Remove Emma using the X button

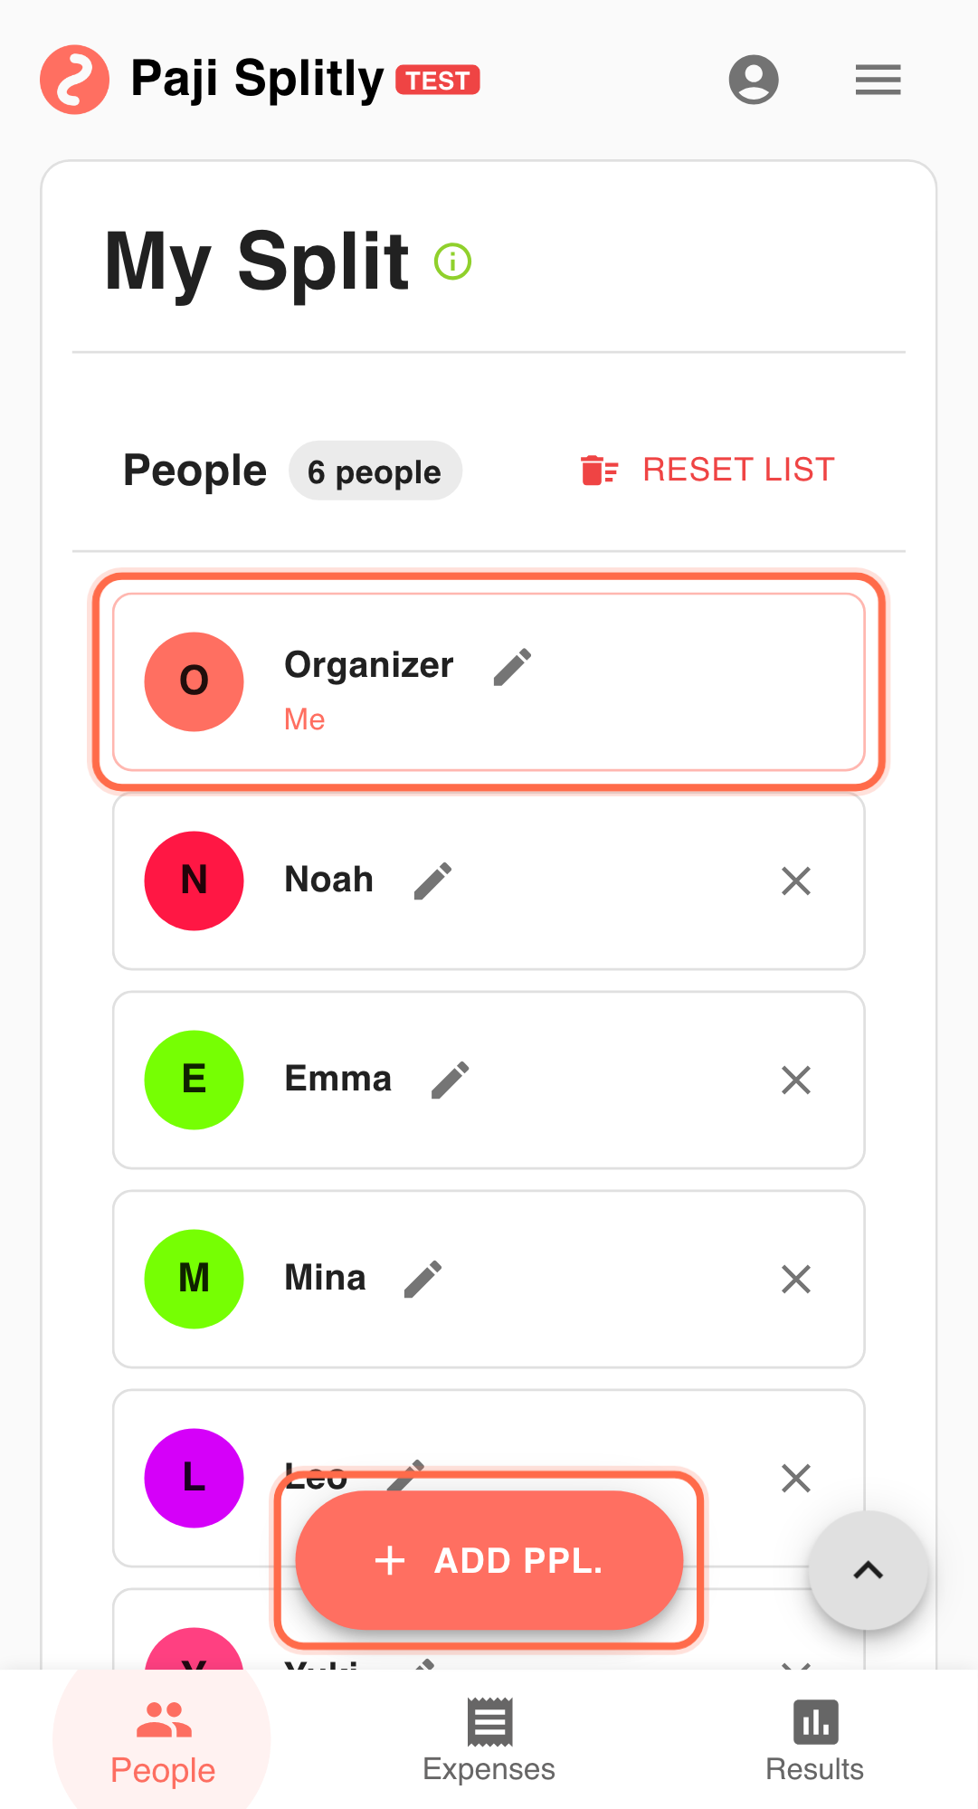click(x=795, y=1081)
